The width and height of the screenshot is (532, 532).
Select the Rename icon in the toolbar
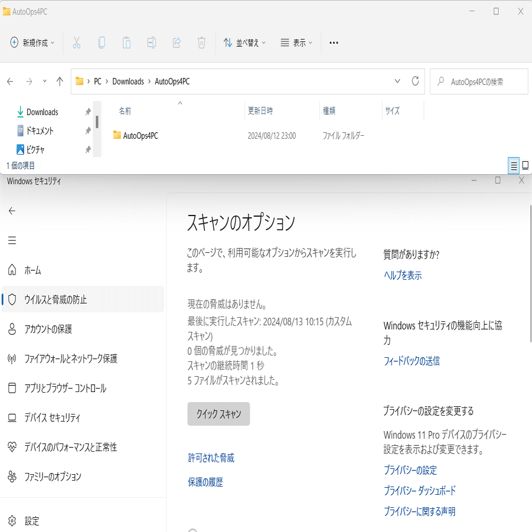151,42
